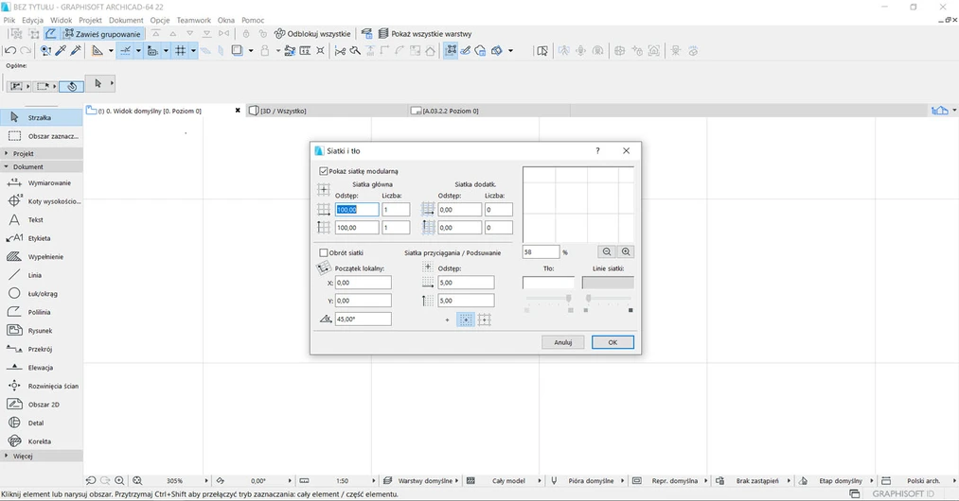Open the Cały model structure display dropdown

click(509, 481)
